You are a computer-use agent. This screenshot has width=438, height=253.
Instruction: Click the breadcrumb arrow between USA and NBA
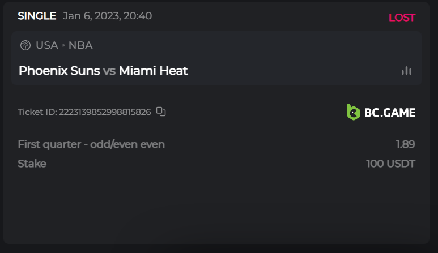coord(63,45)
